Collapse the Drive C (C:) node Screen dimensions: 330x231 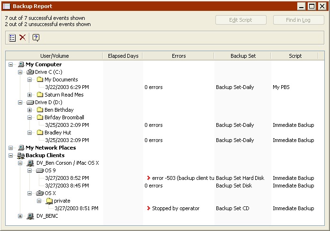point(20,72)
